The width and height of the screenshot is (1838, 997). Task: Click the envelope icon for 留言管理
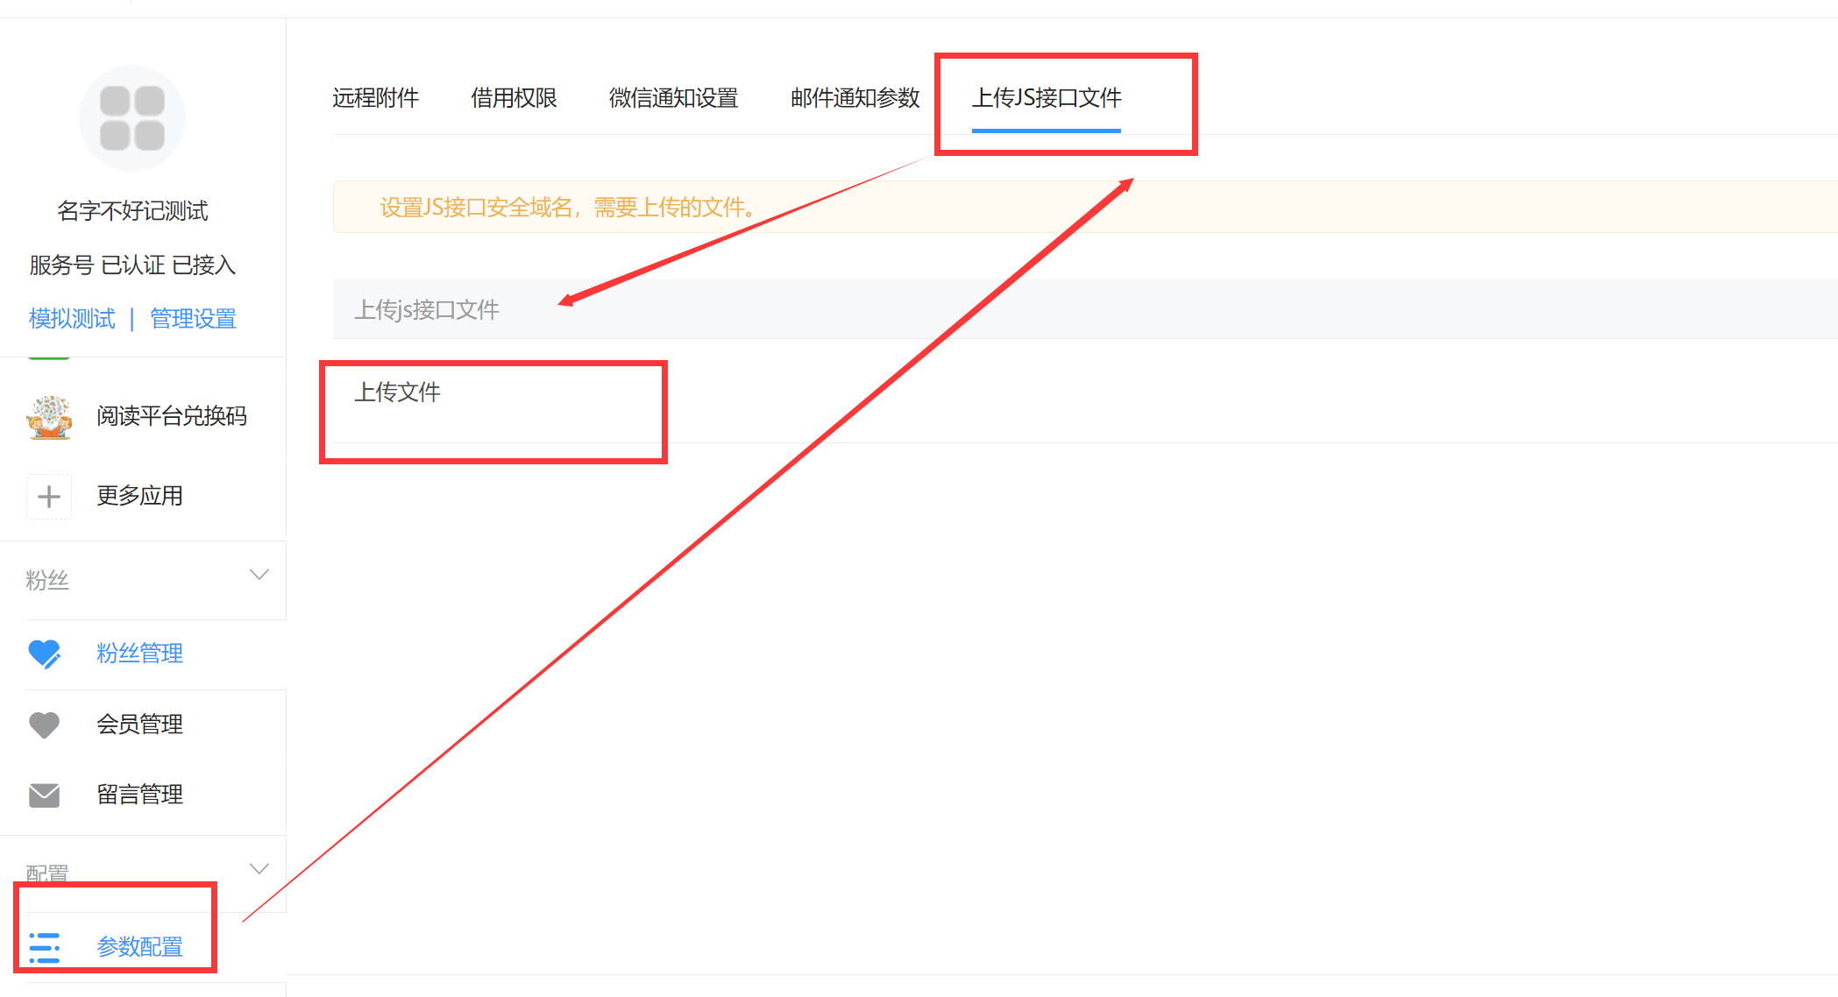pyautogui.click(x=45, y=795)
